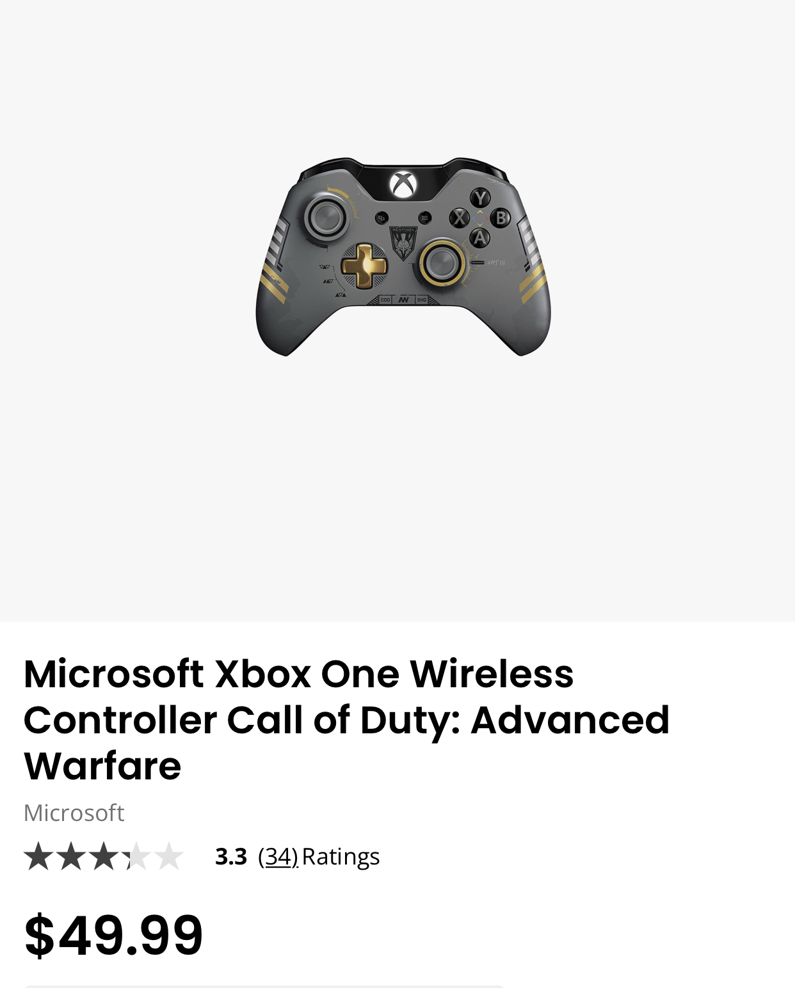795x988 pixels.
Task: Tap the View button on the controller
Action: [381, 218]
